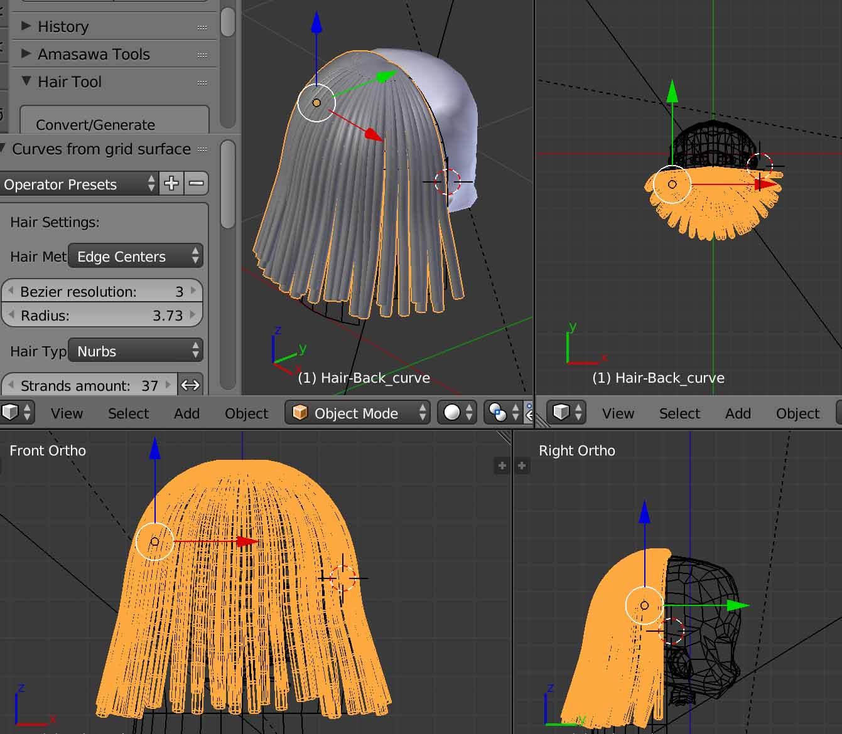Add a new operator preset with plus icon

tap(171, 184)
